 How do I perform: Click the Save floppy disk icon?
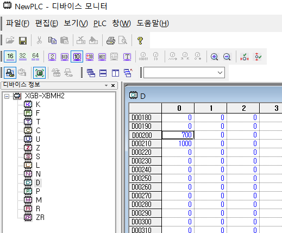[23, 41]
